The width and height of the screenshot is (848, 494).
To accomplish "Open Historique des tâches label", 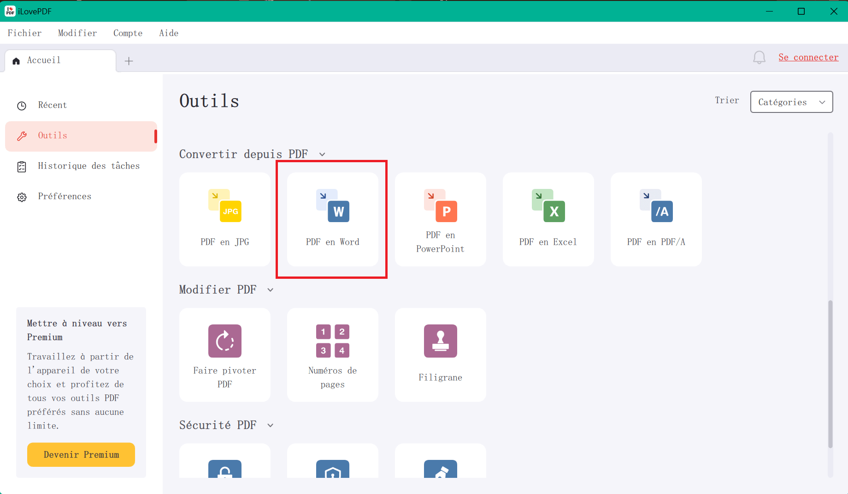I will (89, 166).
